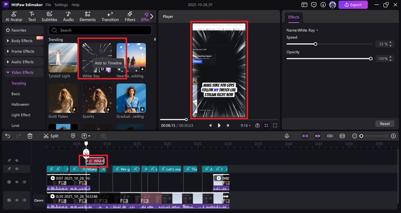Select the Basic subcategory
Image resolution: width=401 pixels, height=213 pixels.
(16, 94)
